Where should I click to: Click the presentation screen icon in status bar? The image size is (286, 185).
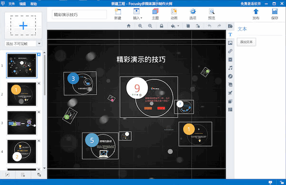pyautogui.click(x=270, y=182)
